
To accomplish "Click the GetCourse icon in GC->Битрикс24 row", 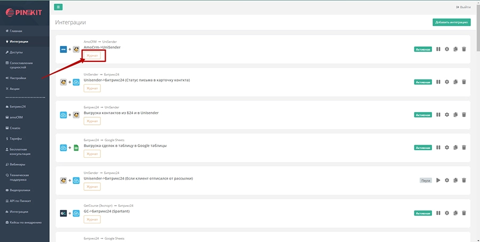I will pyautogui.click(x=63, y=213).
